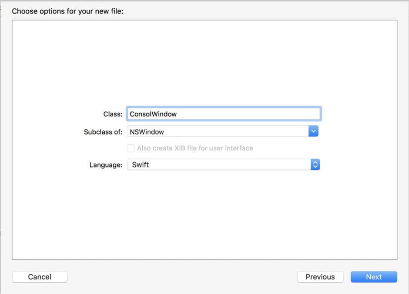Screen dimensions: 409x294
Task: Toggle the Also create XIB file checkbox
Action: (x=131, y=148)
